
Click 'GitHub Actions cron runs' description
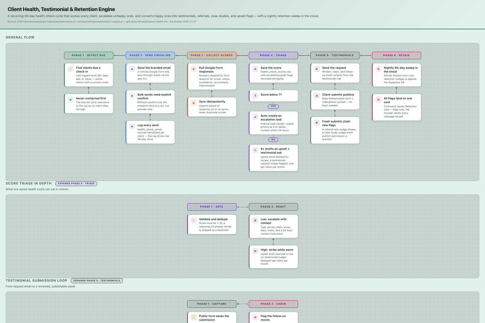[x=400, y=79]
